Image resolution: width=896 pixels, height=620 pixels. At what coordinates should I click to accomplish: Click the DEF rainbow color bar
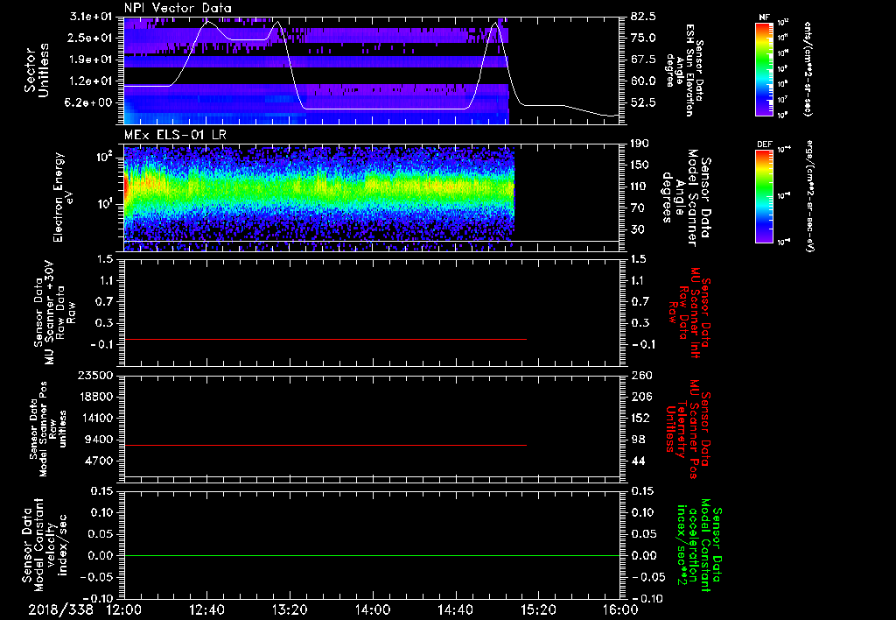(x=764, y=197)
